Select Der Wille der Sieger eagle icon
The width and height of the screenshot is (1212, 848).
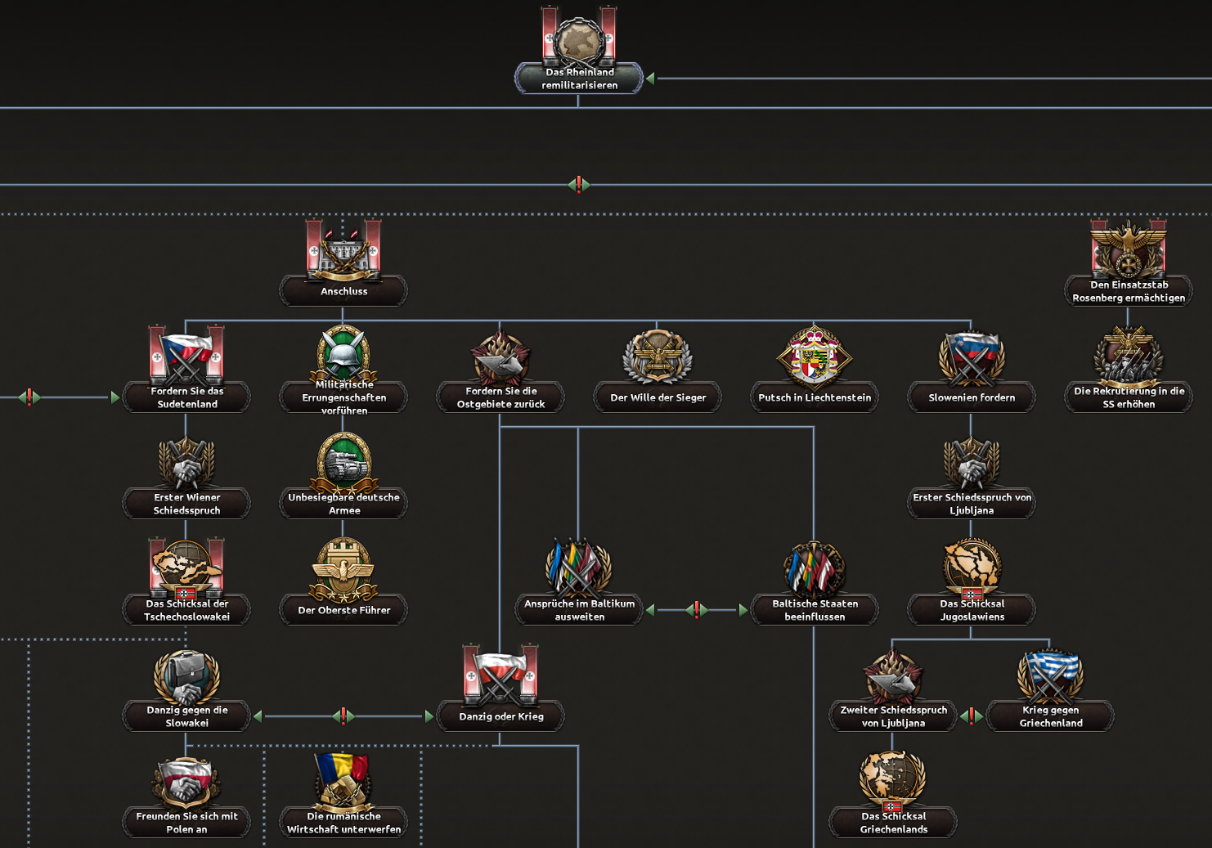tap(658, 357)
